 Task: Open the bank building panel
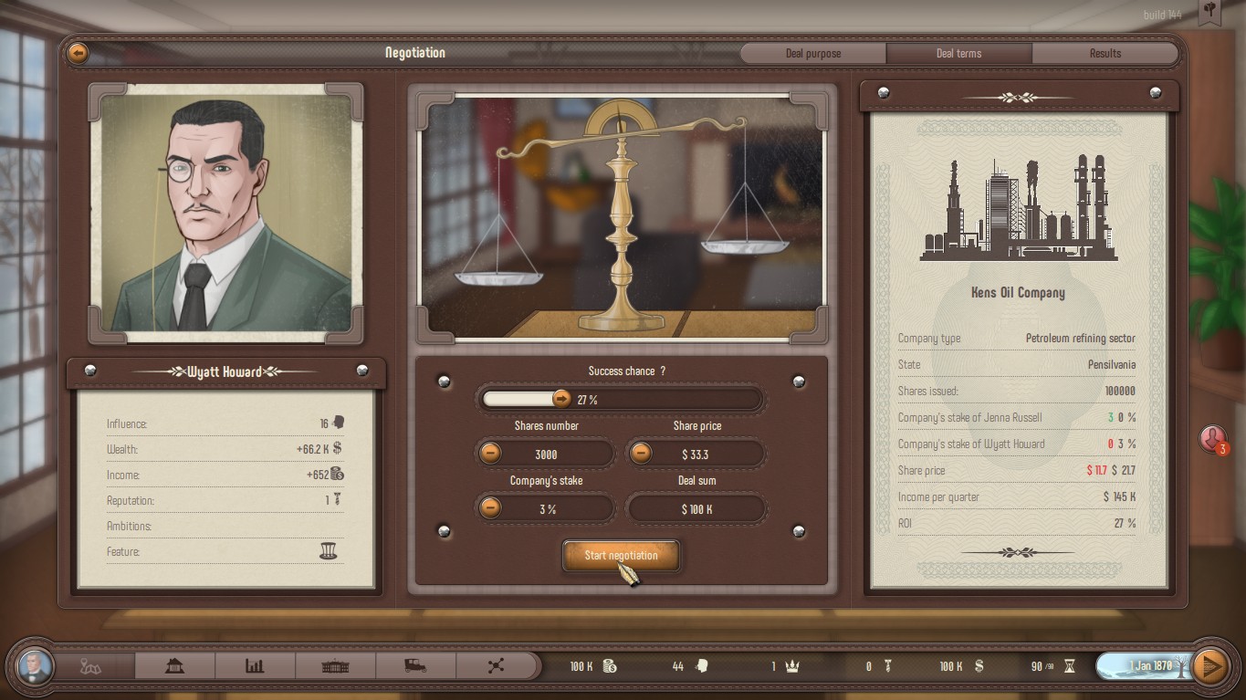(175, 666)
